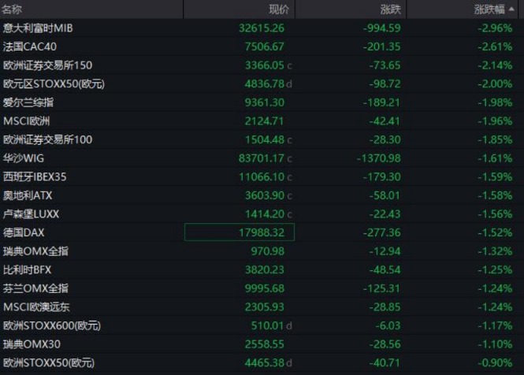The width and height of the screenshot is (524, 375).
Task: Sort by the 涨跌幅 column header
Action: tap(495, 9)
